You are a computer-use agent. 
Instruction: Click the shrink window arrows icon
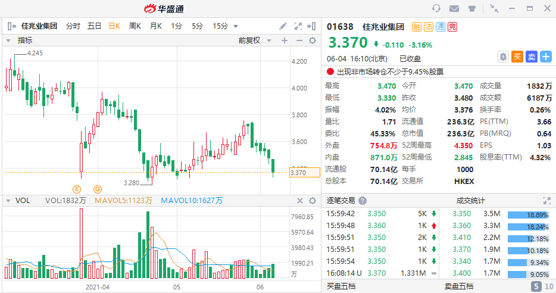click(x=493, y=8)
